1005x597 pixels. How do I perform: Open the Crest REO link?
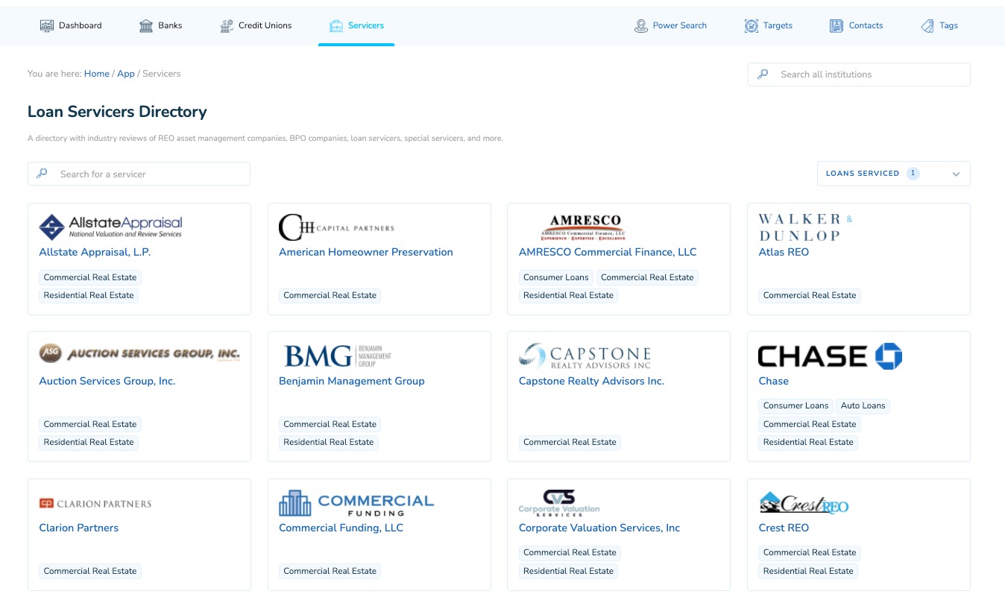[784, 528]
